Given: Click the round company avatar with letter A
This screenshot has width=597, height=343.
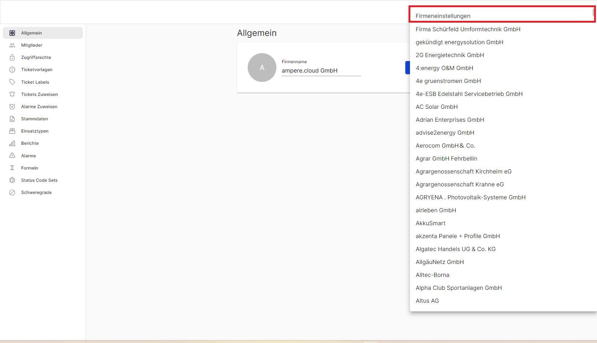Looking at the screenshot, I should pos(262,68).
